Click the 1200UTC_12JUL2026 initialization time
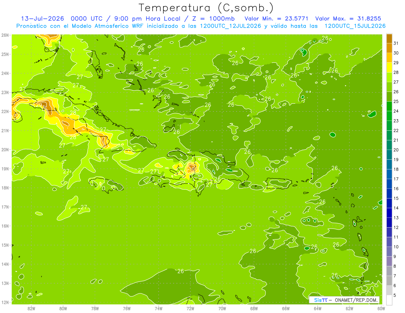The height and width of the screenshot is (313, 405). click(x=230, y=26)
